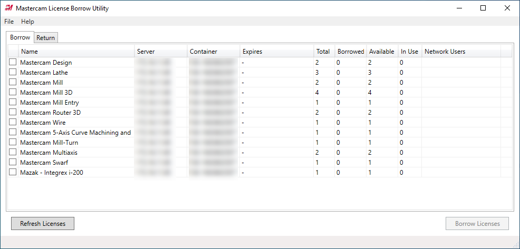Close the License Borrow Utility window

pyautogui.click(x=507, y=8)
